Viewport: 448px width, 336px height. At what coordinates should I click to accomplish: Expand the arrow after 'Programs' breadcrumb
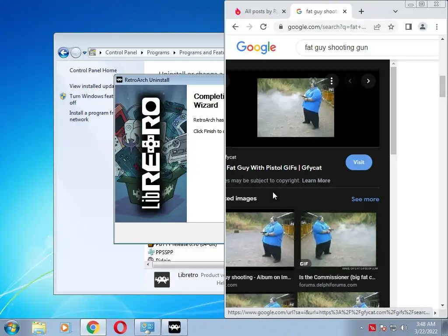[174, 52]
